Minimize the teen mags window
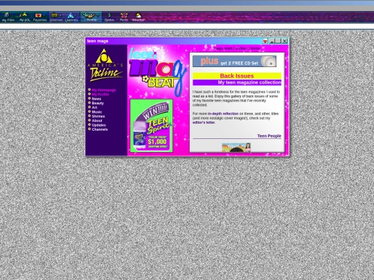 tap(272, 41)
